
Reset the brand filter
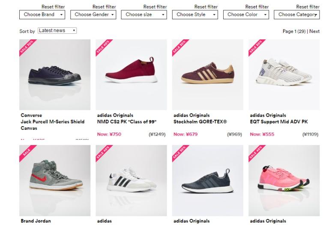(x=53, y=7)
